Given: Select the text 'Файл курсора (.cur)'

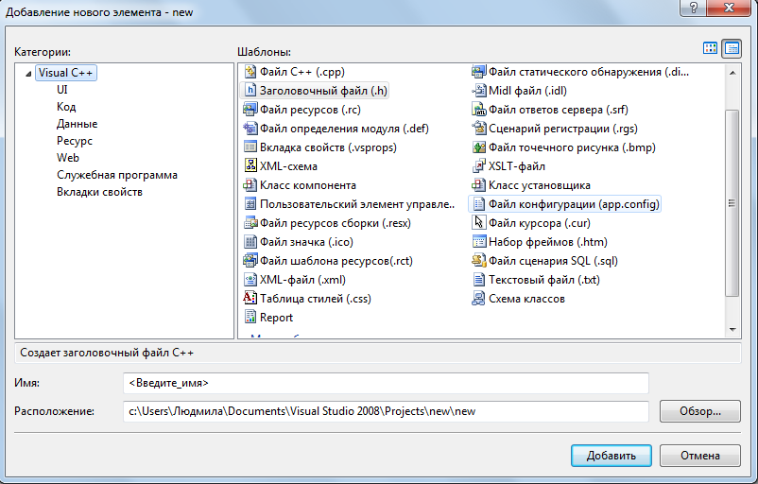Looking at the screenshot, I should pos(540,223).
